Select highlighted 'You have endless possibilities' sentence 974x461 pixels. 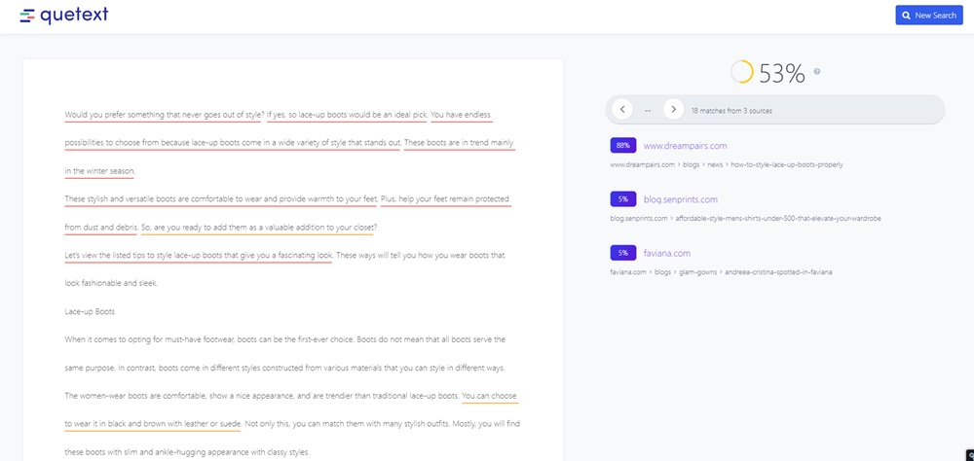pos(461,115)
